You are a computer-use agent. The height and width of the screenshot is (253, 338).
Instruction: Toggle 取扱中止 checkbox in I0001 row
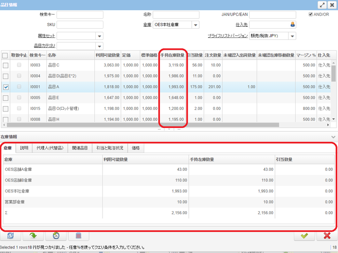coord(19,87)
